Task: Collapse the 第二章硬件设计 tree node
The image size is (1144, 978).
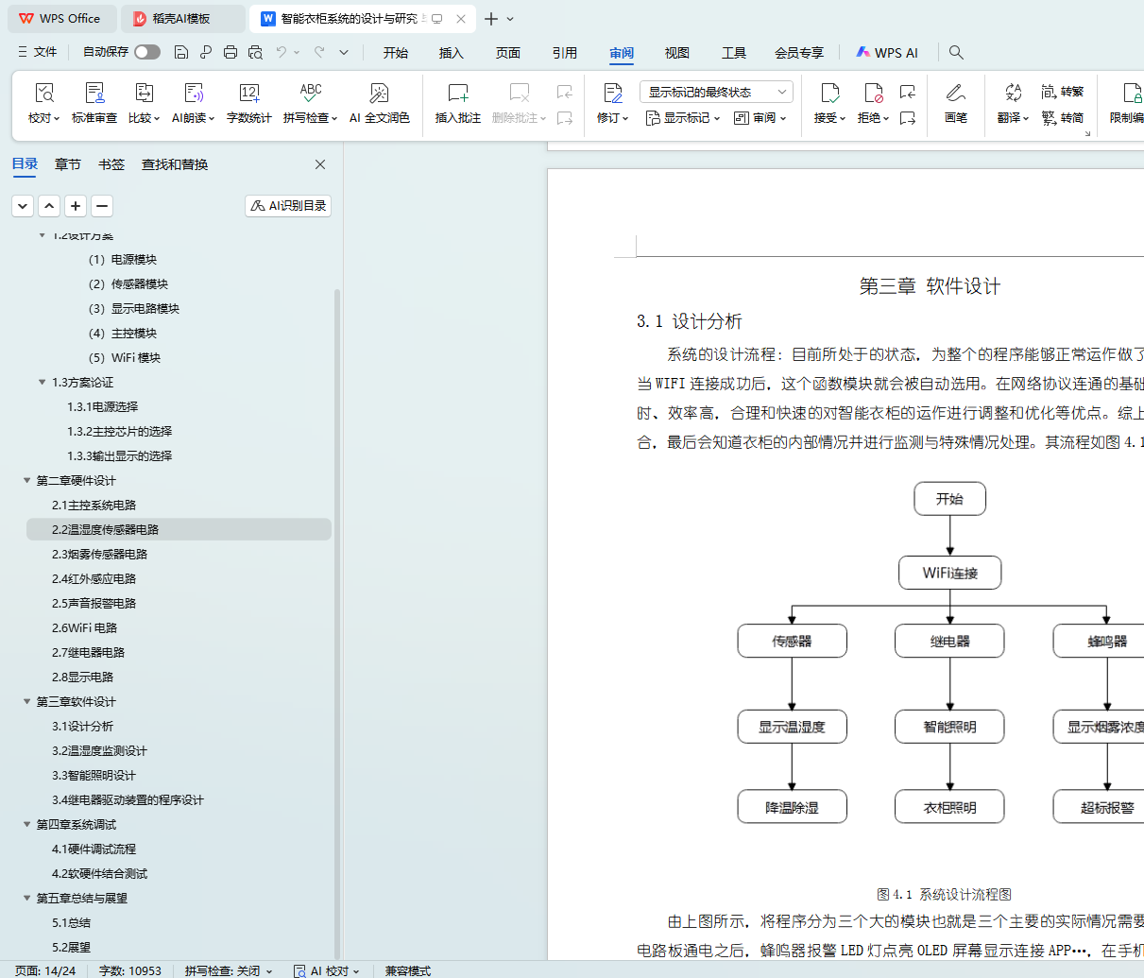Action: pyautogui.click(x=27, y=481)
